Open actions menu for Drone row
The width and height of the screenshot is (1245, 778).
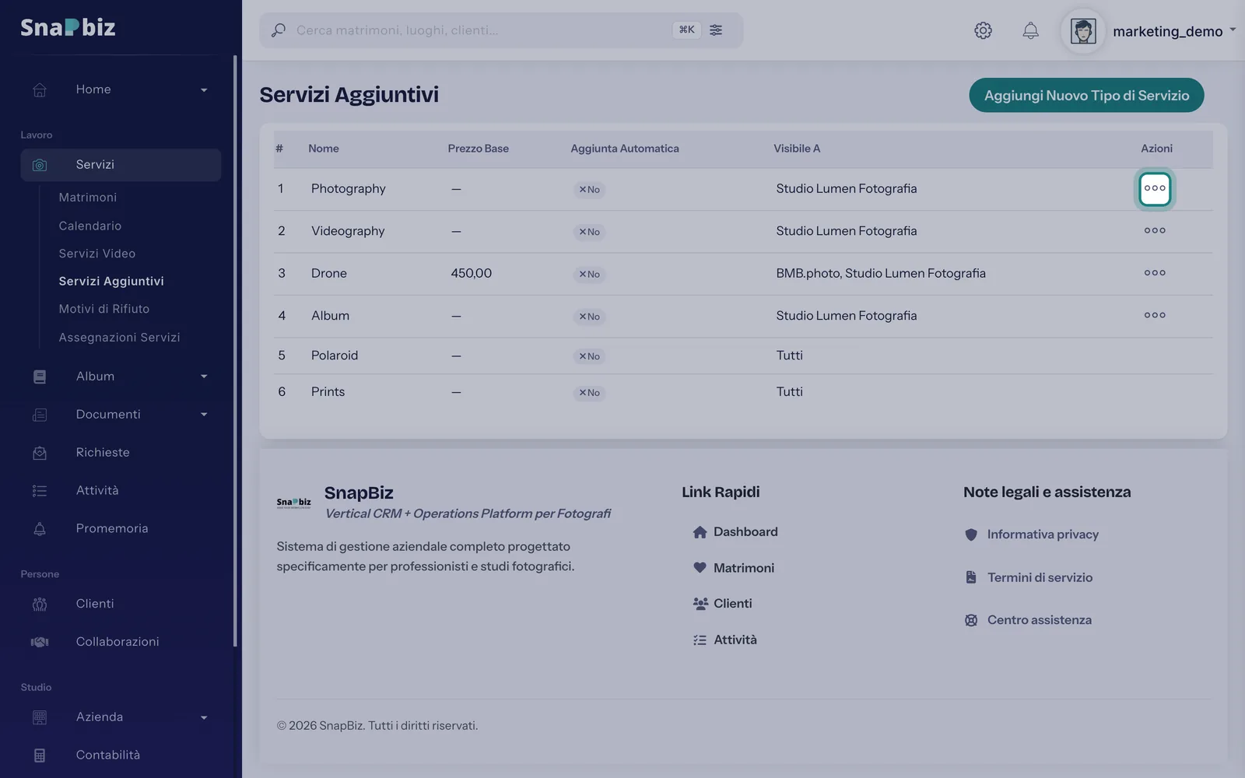coord(1155,273)
